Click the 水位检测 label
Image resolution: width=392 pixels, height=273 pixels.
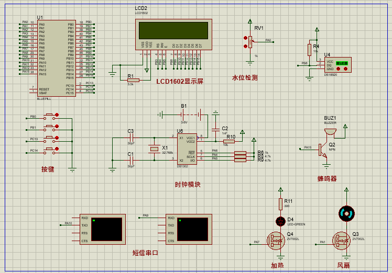[x=245, y=78]
